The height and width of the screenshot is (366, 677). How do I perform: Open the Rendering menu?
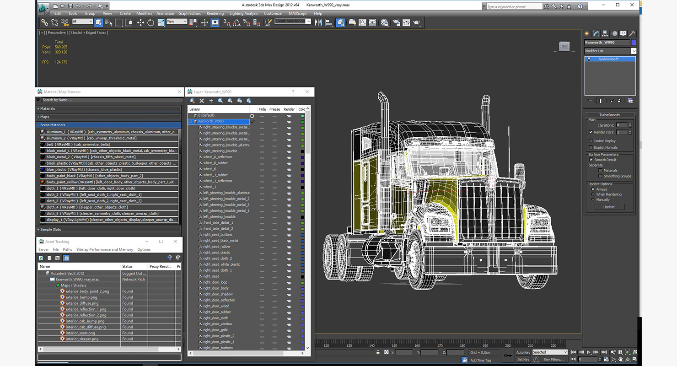pyautogui.click(x=215, y=14)
